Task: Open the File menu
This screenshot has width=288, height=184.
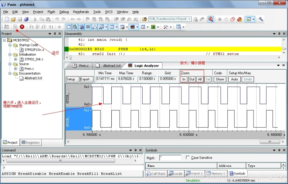Action: click(x=6, y=12)
